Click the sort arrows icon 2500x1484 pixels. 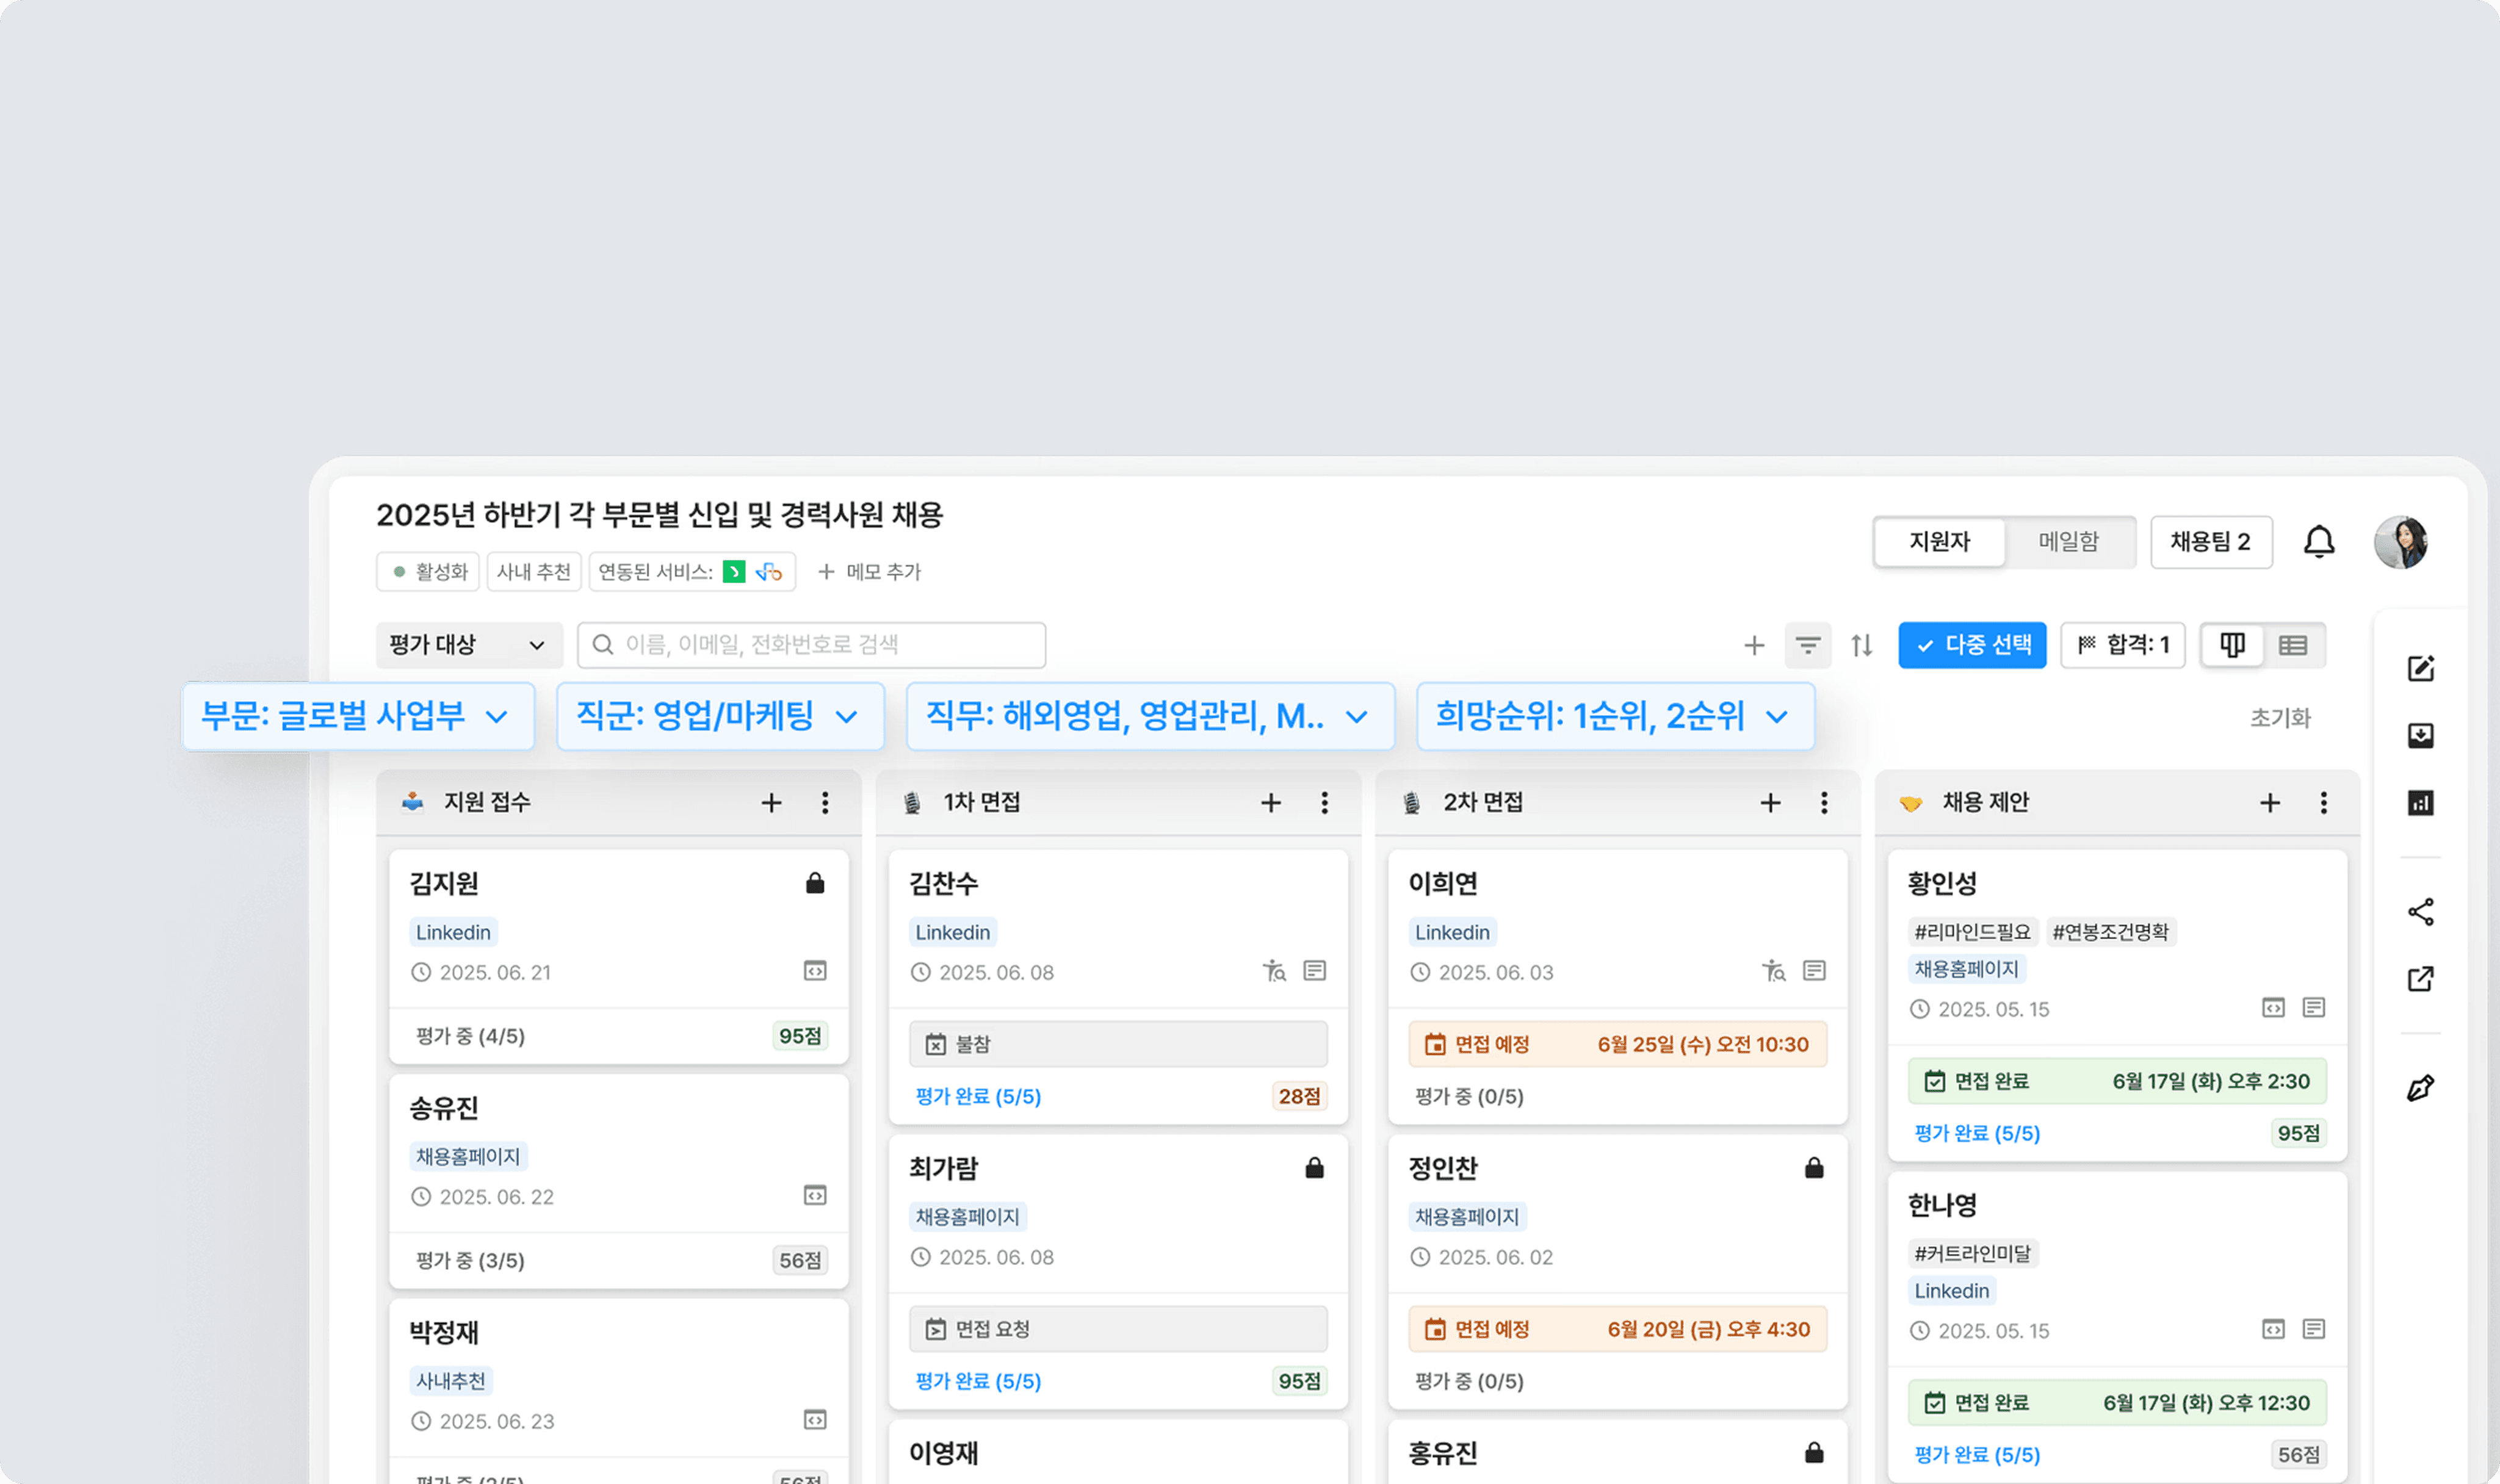click(1861, 645)
